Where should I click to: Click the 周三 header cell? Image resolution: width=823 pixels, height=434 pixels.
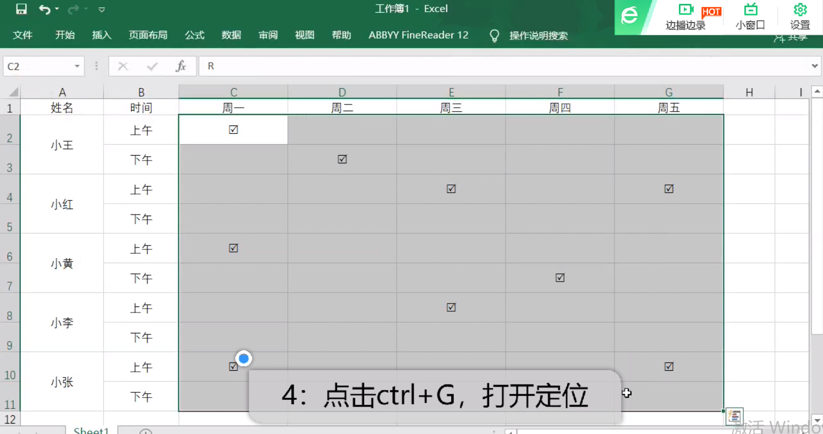[451, 107]
